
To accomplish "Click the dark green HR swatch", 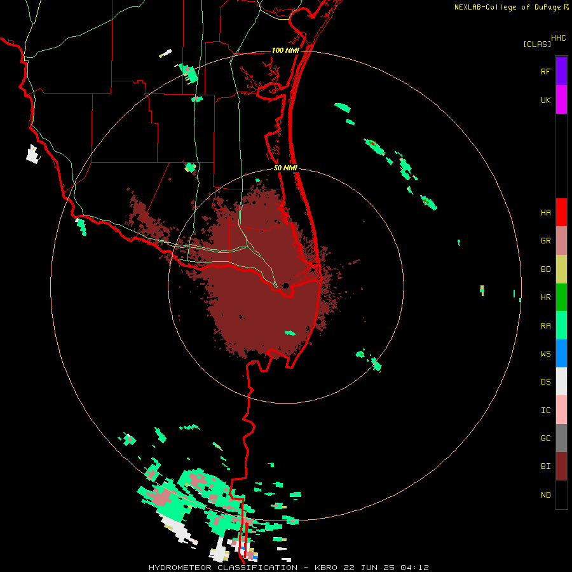I will tap(561, 297).
